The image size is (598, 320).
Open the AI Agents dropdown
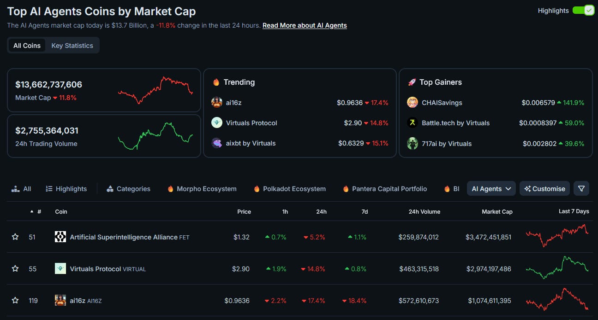491,188
